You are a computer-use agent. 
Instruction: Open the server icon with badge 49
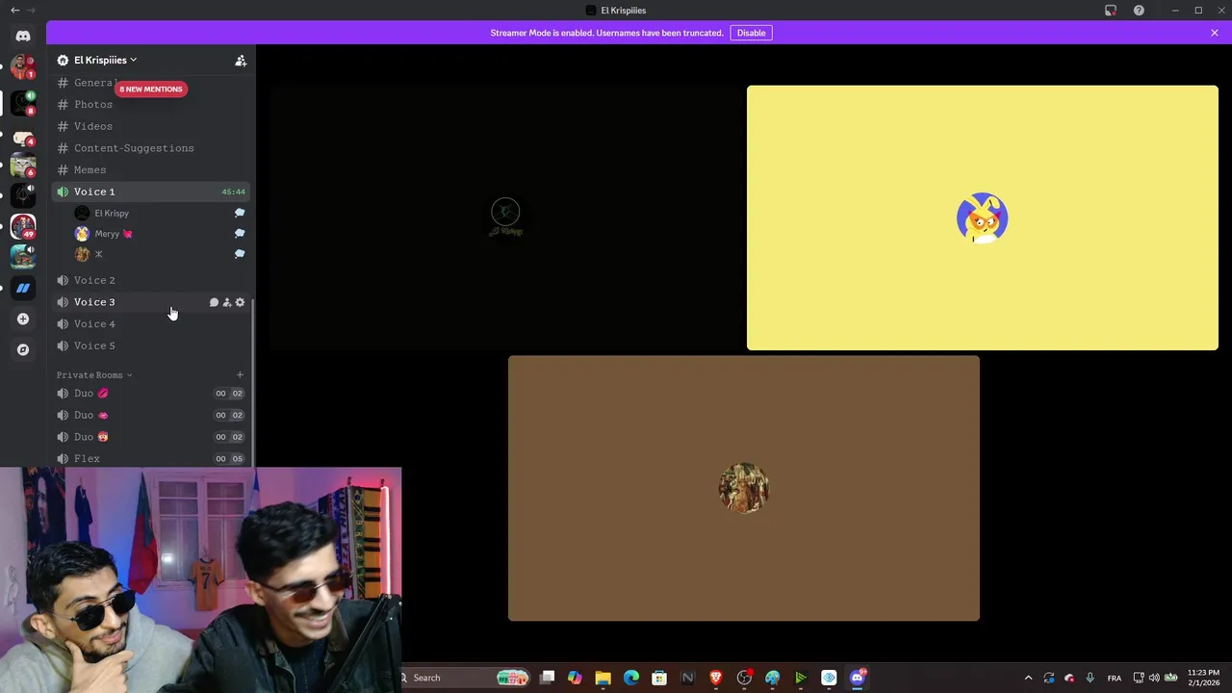23,226
